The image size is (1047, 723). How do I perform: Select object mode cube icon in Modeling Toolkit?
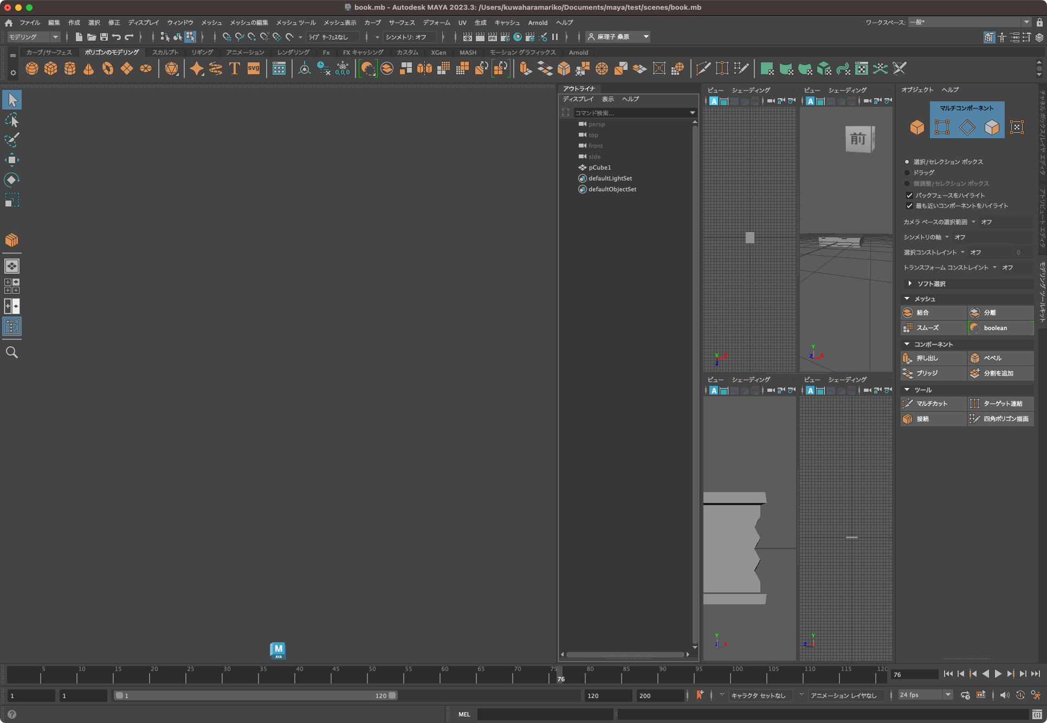[917, 127]
